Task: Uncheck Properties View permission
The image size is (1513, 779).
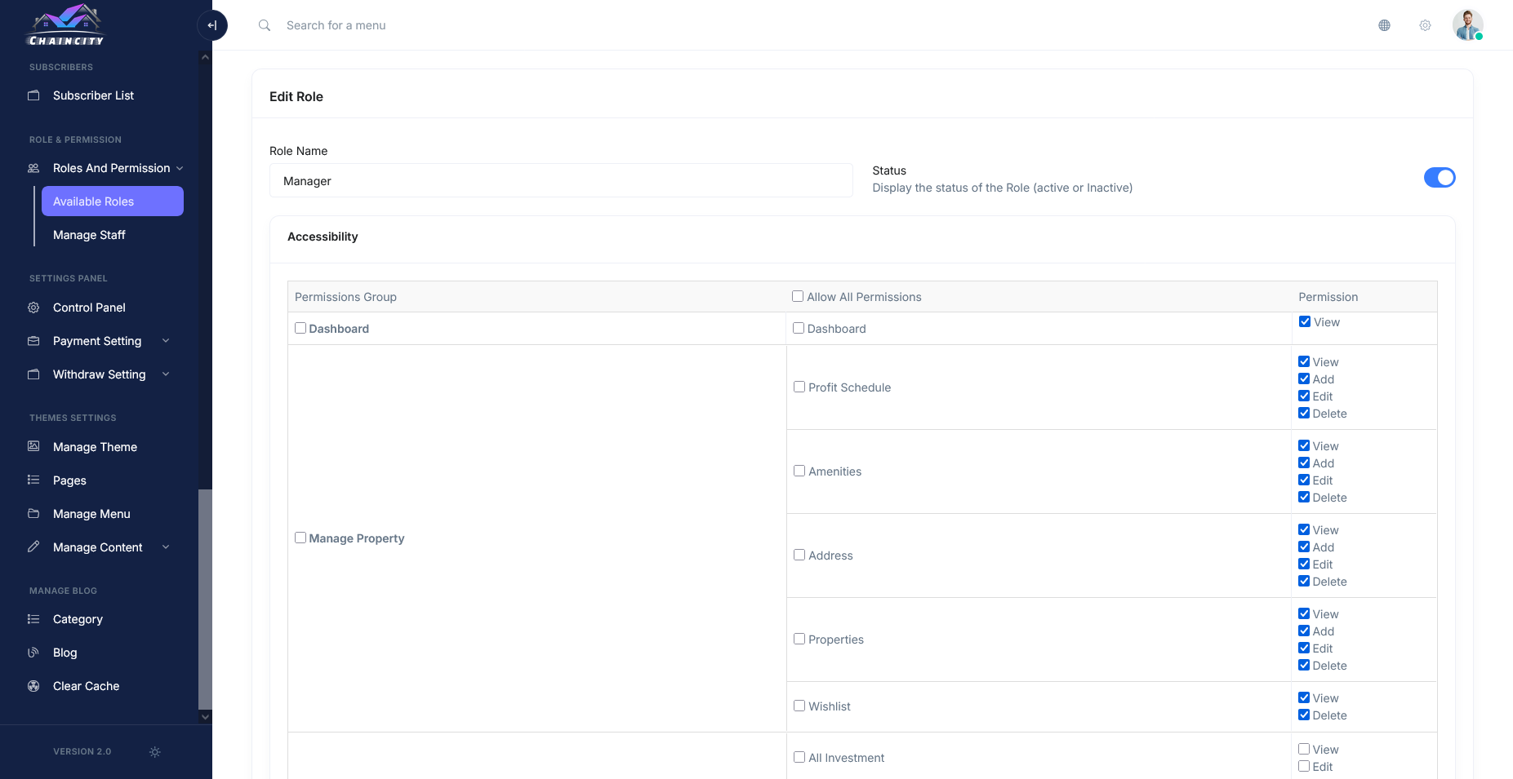Action: [x=1304, y=613]
